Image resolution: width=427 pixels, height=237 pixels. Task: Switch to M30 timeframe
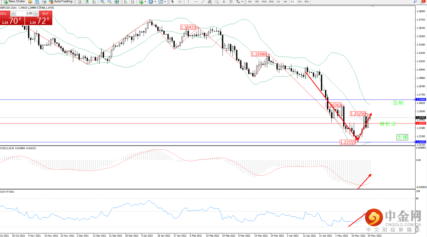point(271,2)
